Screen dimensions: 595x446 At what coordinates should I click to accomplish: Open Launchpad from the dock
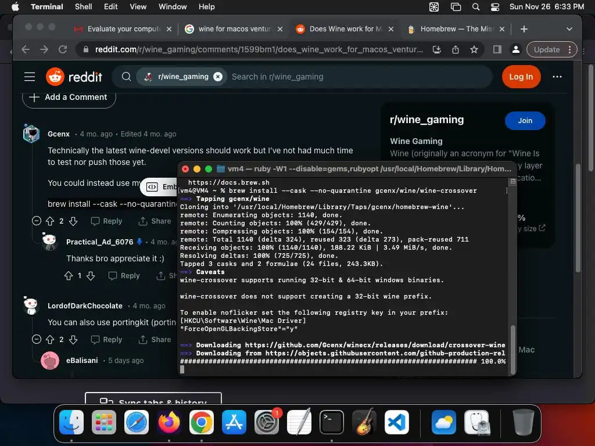pos(104,422)
